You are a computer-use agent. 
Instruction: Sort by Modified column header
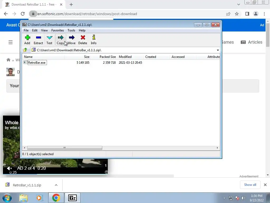[x=130, y=57]
